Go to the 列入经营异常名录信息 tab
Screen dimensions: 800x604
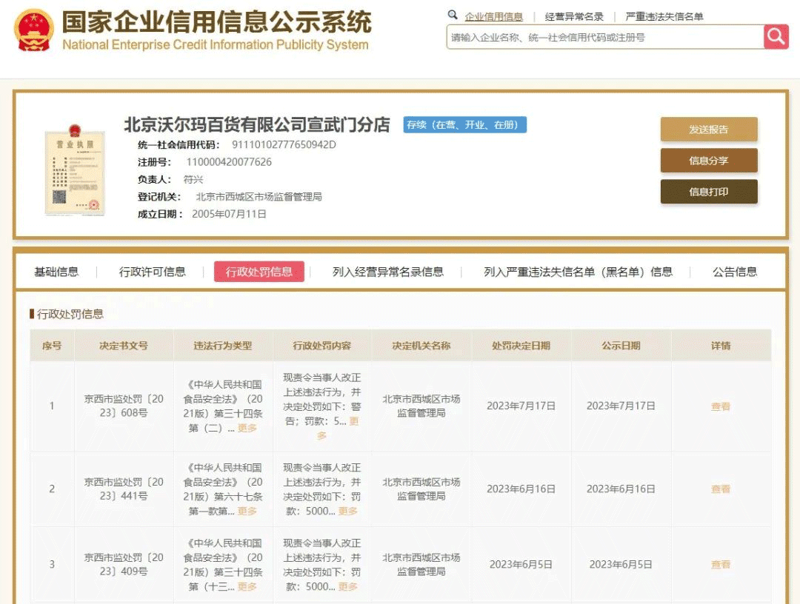click(x=388, y=272)
